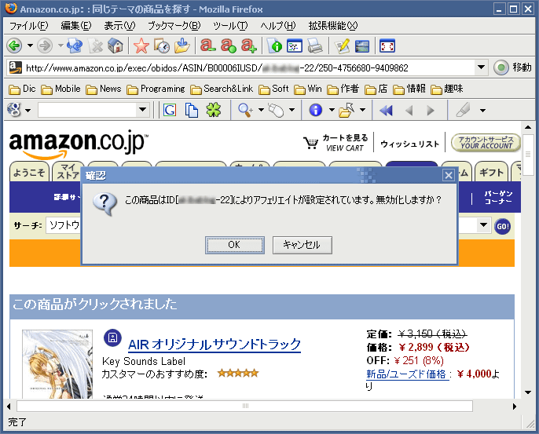Screen dimensions: 539x434
Task: Expand the Google search box history dropdown
Action: point(142,110)
